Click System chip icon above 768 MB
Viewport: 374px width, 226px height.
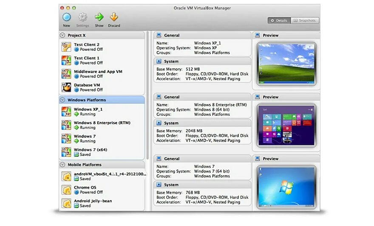point(159,184)
